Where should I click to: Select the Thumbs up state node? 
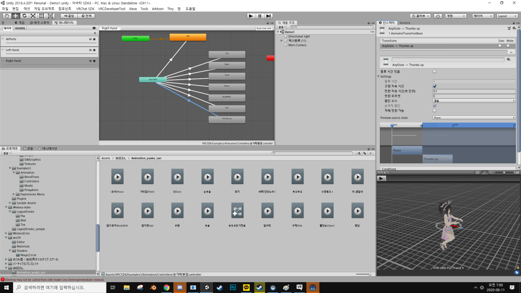(x=227, y=119)
